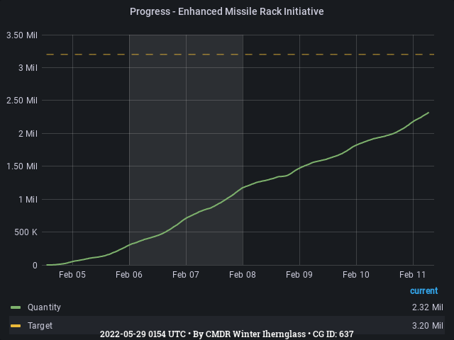
Task: Click the Feb 07 x-axis label
Action: [186, 275]
